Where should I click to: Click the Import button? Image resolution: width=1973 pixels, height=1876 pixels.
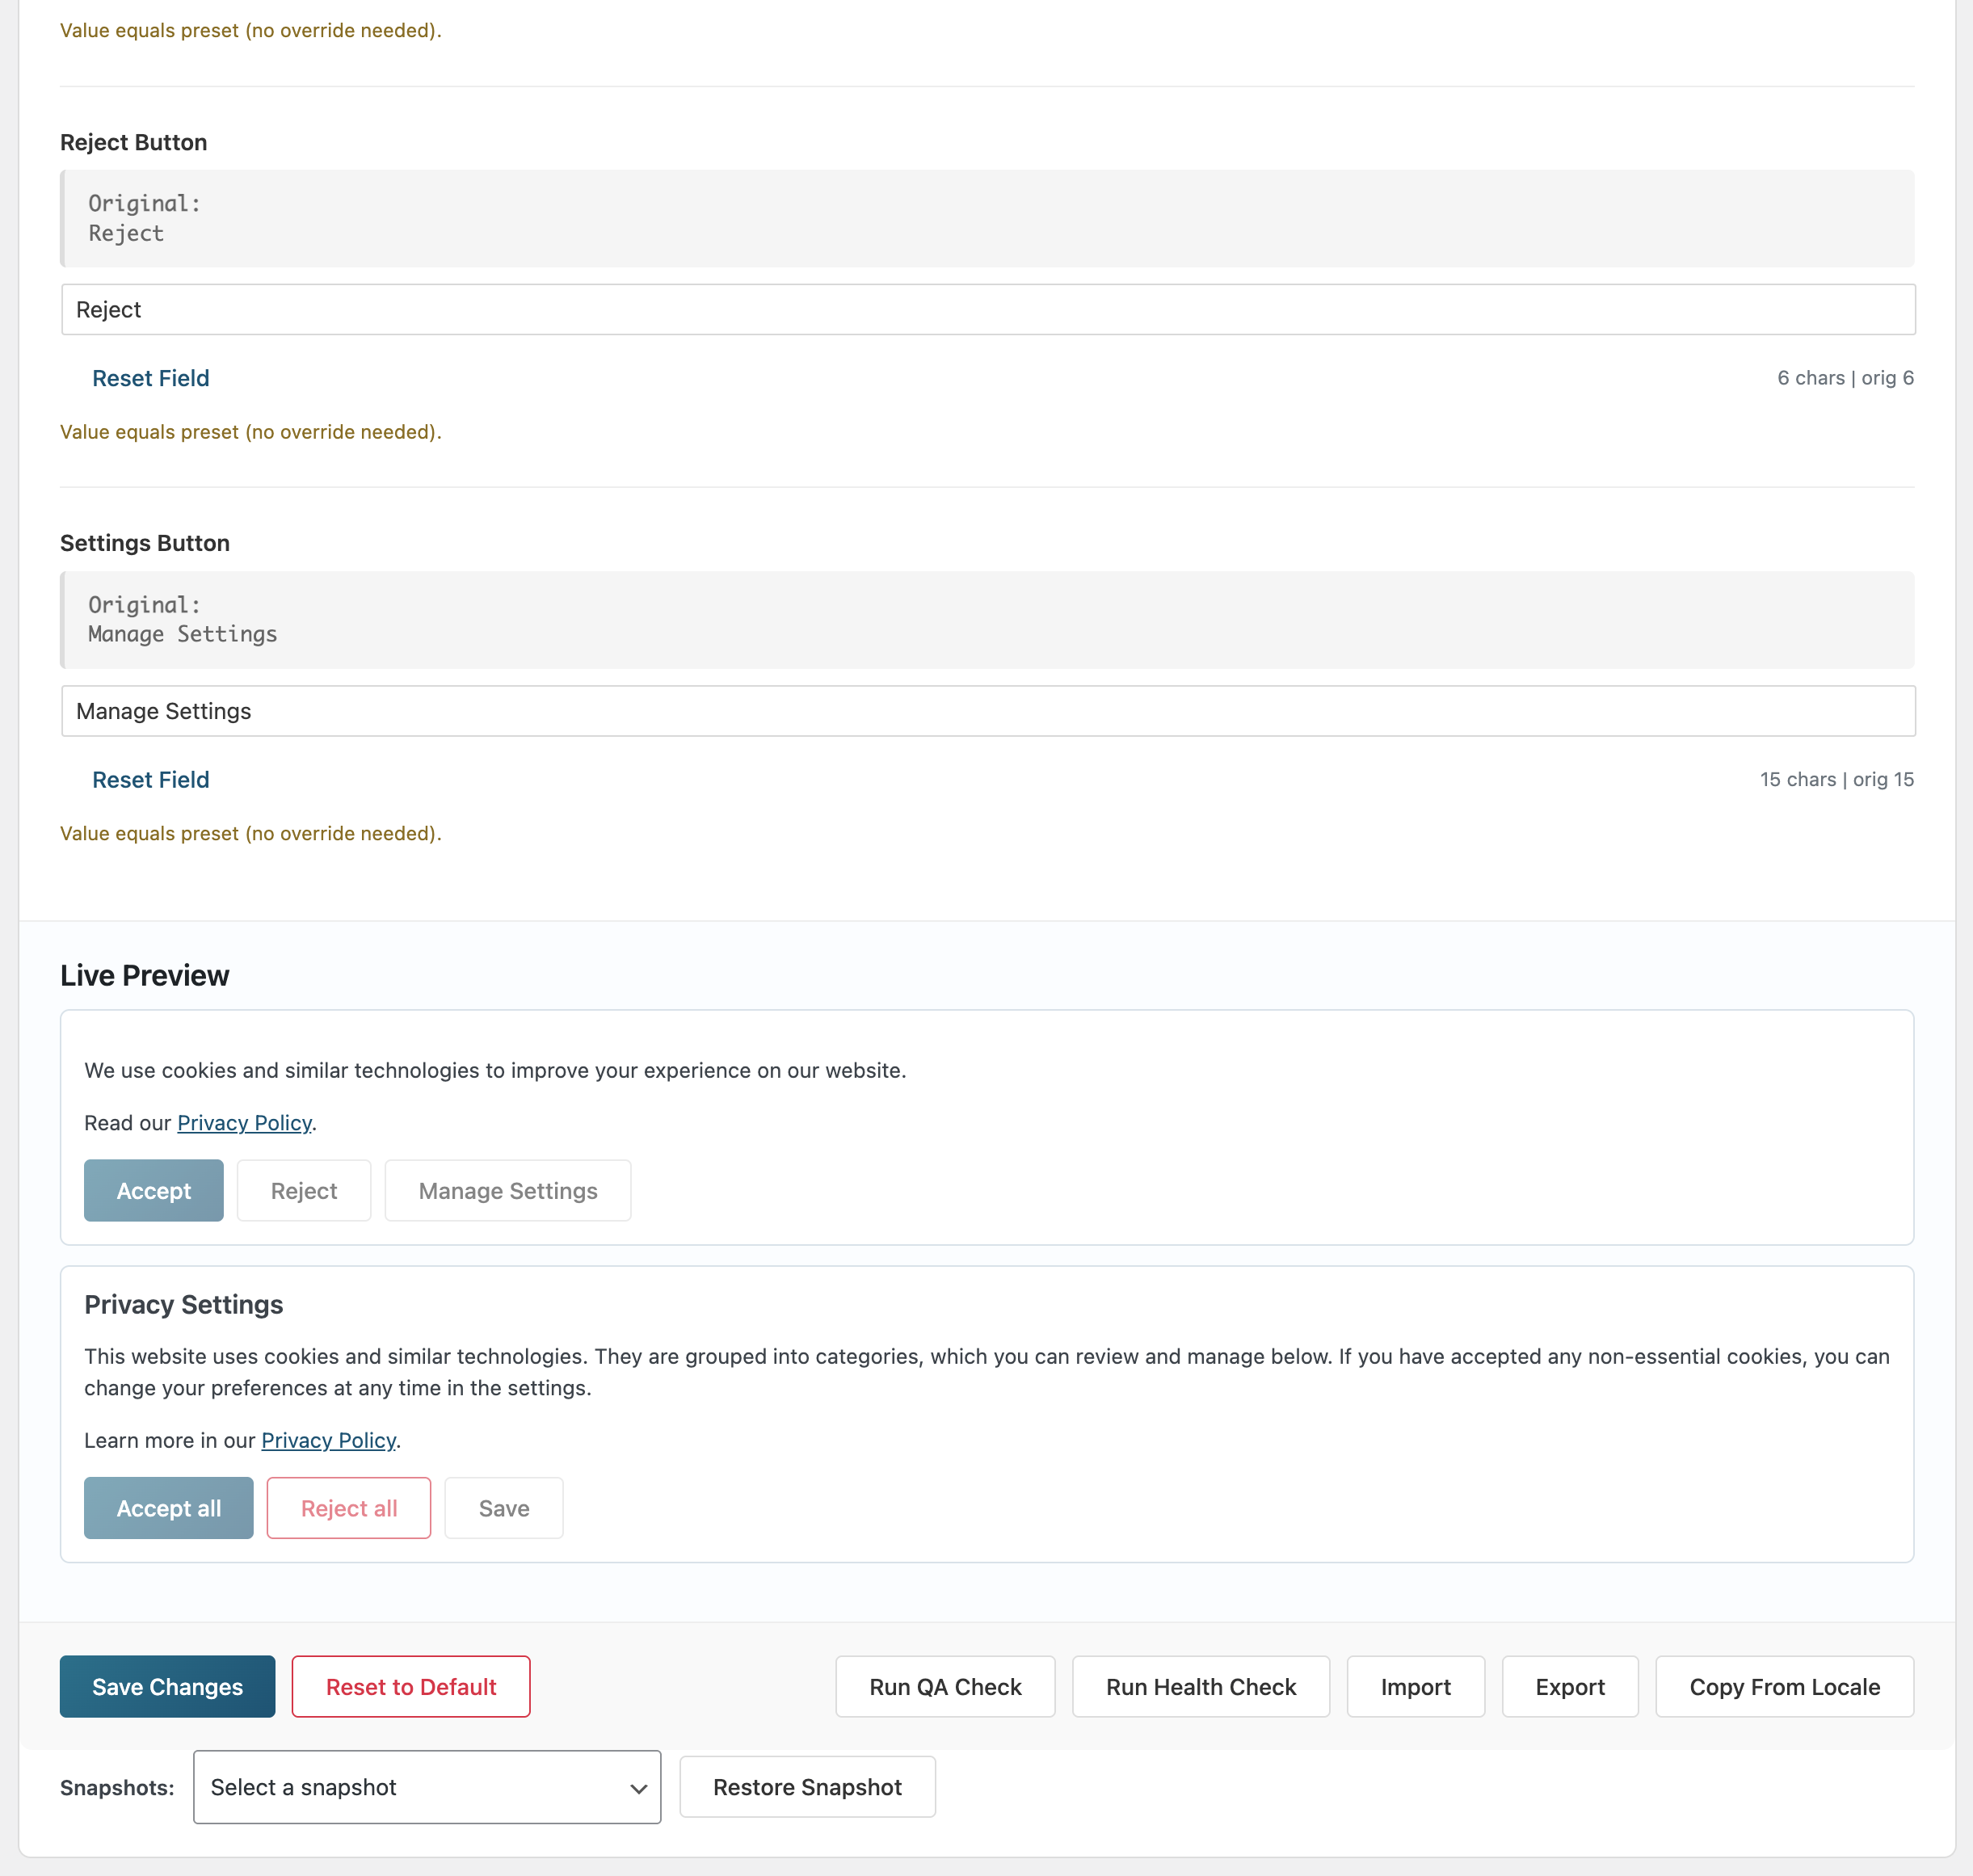coord(1415,1686)
